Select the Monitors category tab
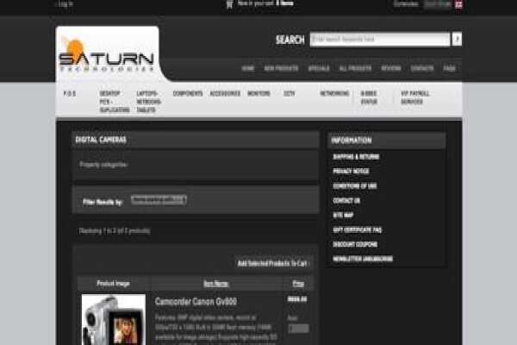Screen dimensions: 517x345 (258, 94)
